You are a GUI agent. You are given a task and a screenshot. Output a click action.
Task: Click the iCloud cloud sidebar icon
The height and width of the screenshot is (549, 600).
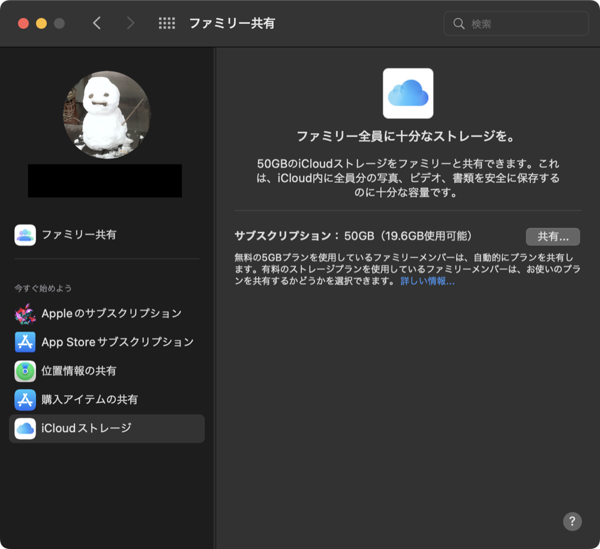coord(25,429)
